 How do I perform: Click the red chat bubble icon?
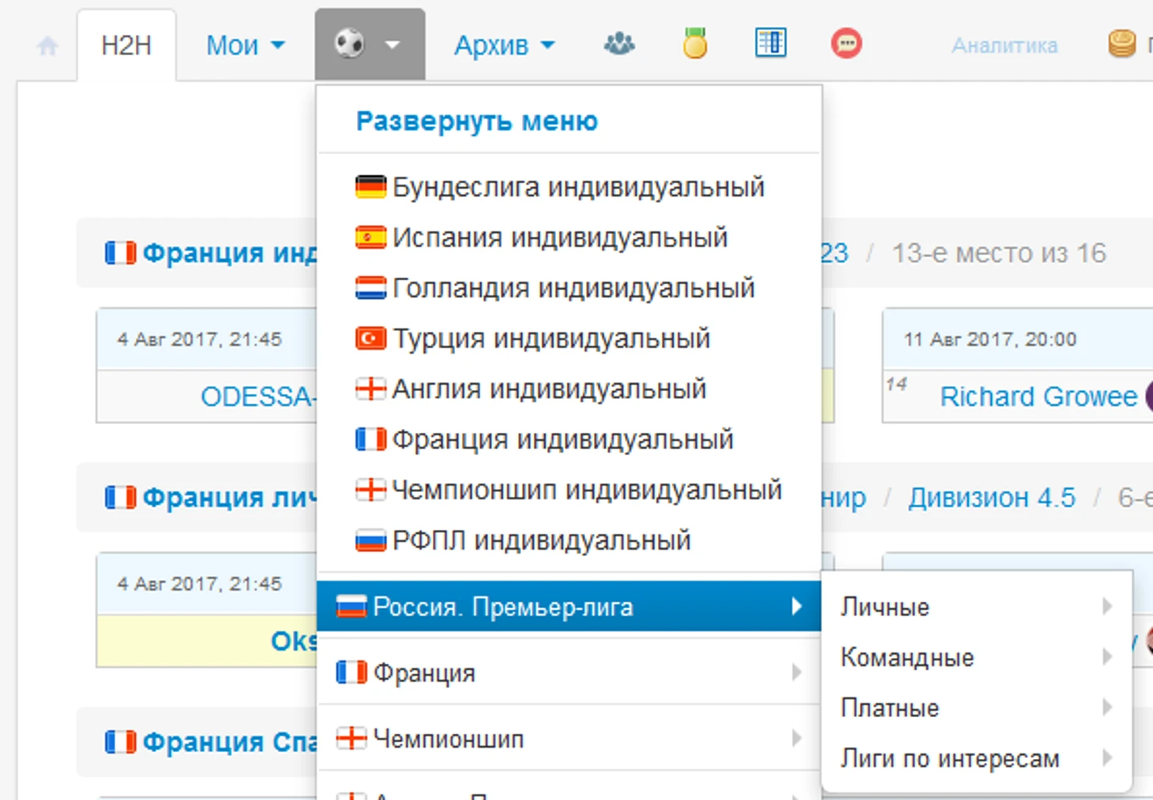847,43
